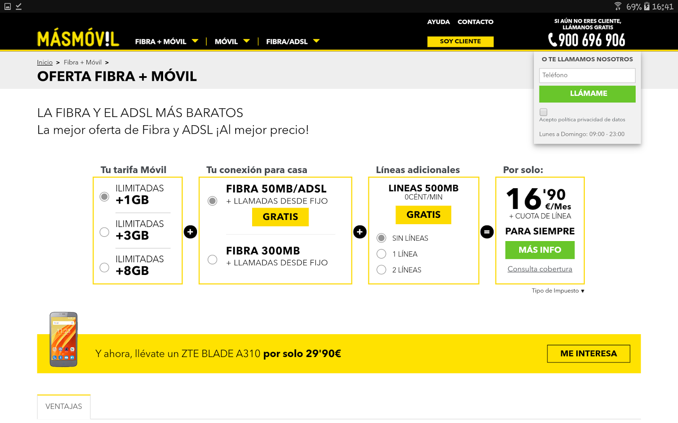Viewport: 678px width, 423px height.
Task: Tap the phone handset icon by 900 696 906
Action: (x=553, y=40)
